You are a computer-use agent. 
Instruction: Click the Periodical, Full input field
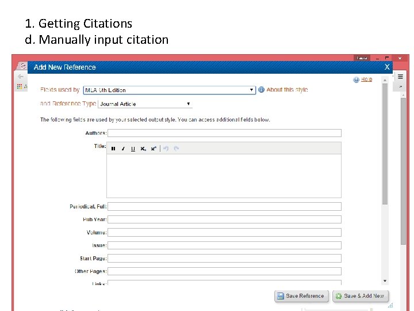tap(224, 206)
